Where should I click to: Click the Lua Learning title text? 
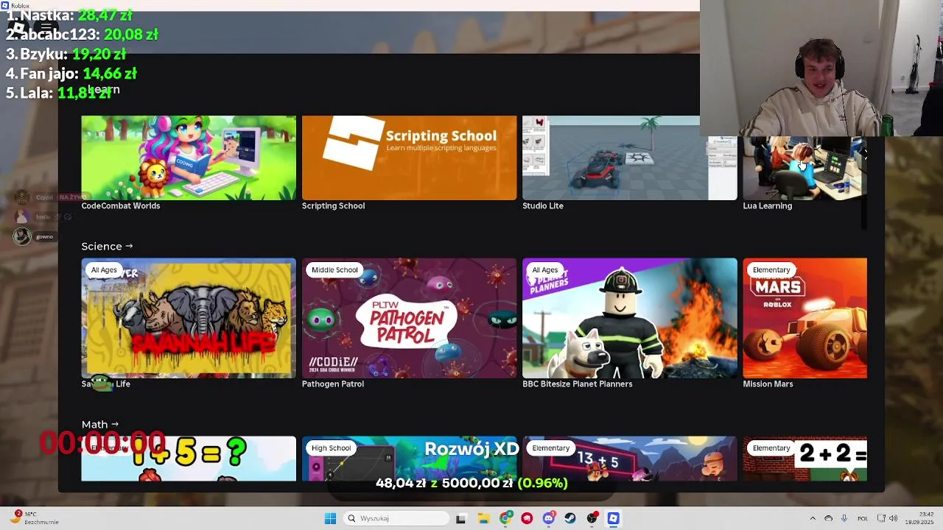click(x=768, y=206)
